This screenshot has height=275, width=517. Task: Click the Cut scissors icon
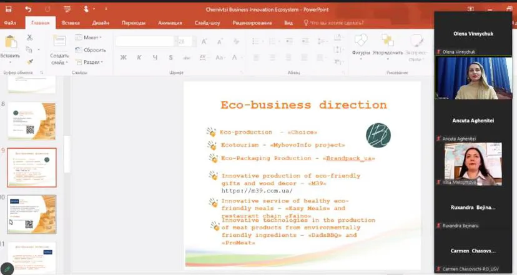point(29,38)
